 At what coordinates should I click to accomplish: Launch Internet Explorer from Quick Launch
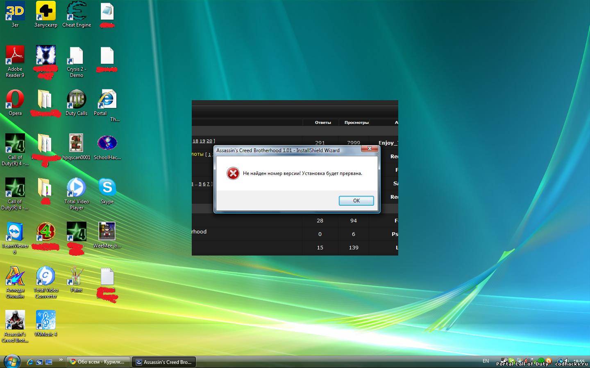29,362
